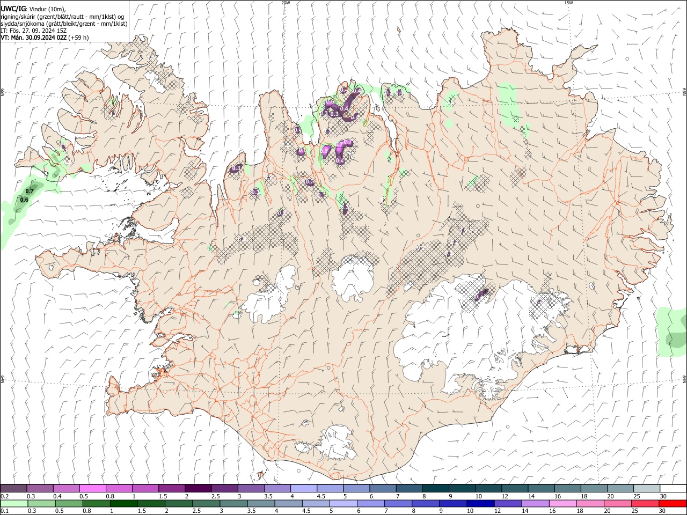Click the lavender 4 swatch in purple scale

[x=304, y=489]
